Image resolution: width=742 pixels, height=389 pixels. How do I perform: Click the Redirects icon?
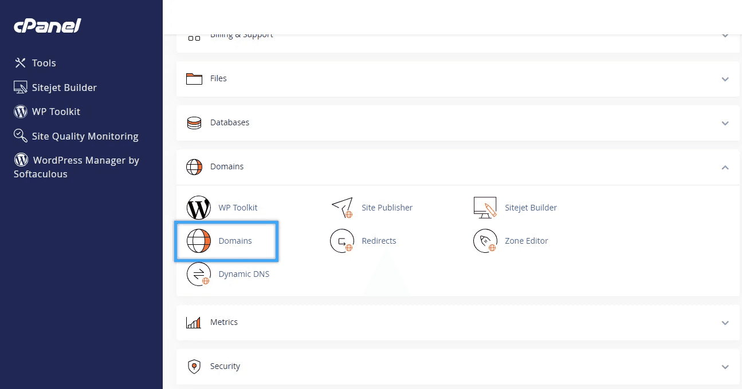pos(342,241)
